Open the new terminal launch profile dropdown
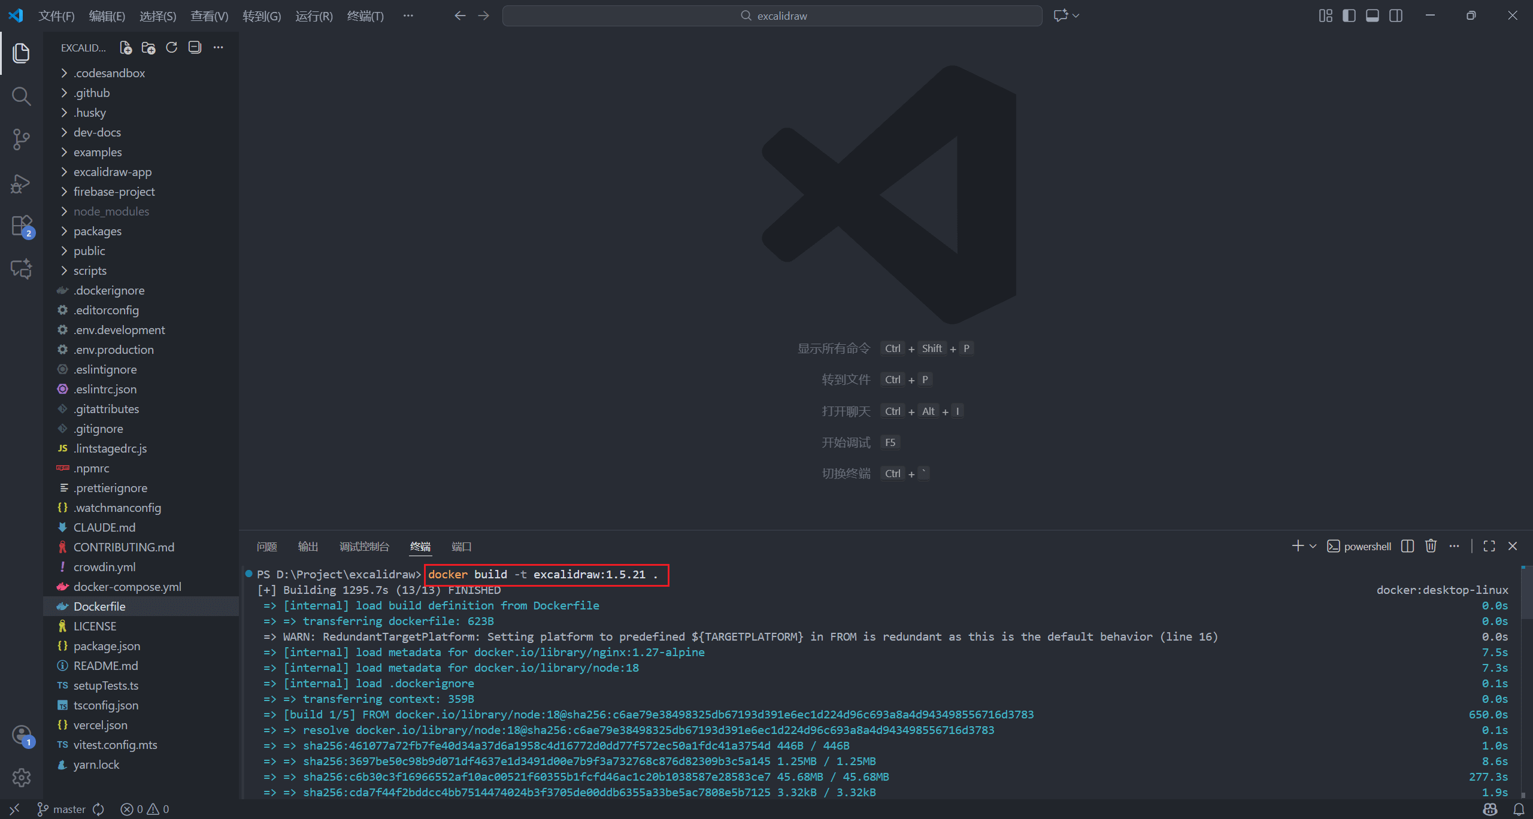1533x819 pixels. point(1313,546)
